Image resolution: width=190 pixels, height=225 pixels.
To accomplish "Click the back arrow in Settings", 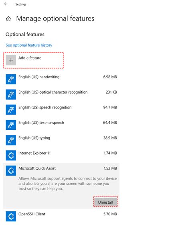I will pos(6,4).
